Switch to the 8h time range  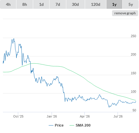pyautogui.click(x=25, y=4)
